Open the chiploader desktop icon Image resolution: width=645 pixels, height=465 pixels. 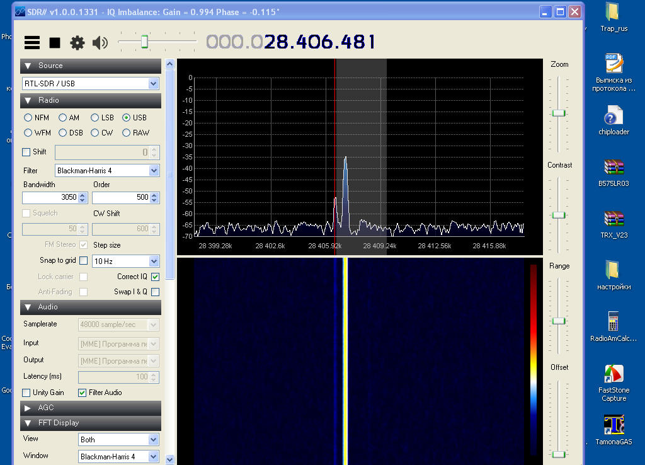(x=614, y=117)
